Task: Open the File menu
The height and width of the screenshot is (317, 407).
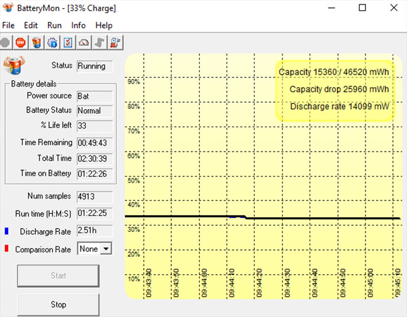Action: pos(9,25)
